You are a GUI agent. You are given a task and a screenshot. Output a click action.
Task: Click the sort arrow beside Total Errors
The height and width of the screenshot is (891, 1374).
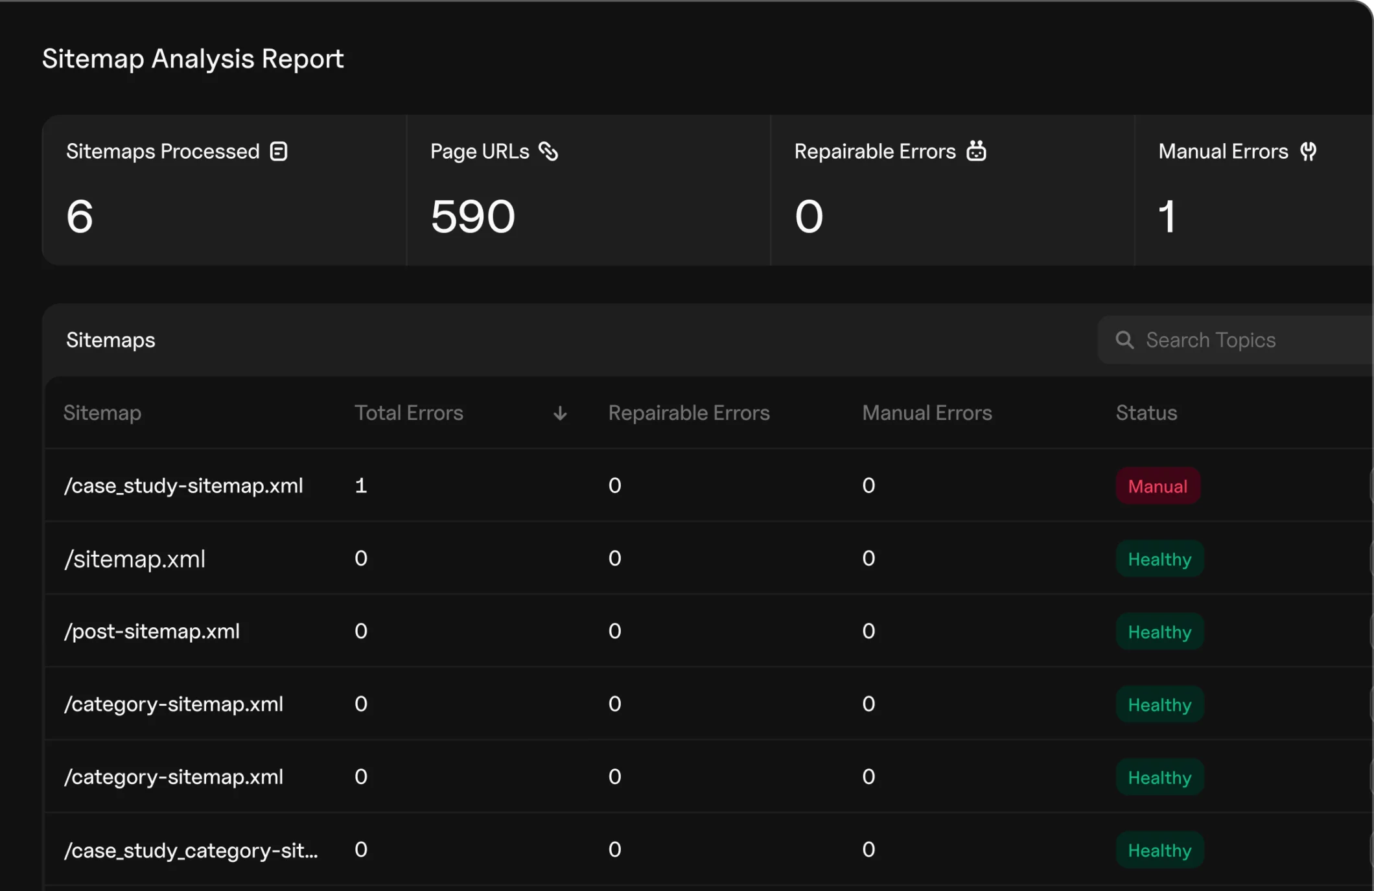click(559, 413)
